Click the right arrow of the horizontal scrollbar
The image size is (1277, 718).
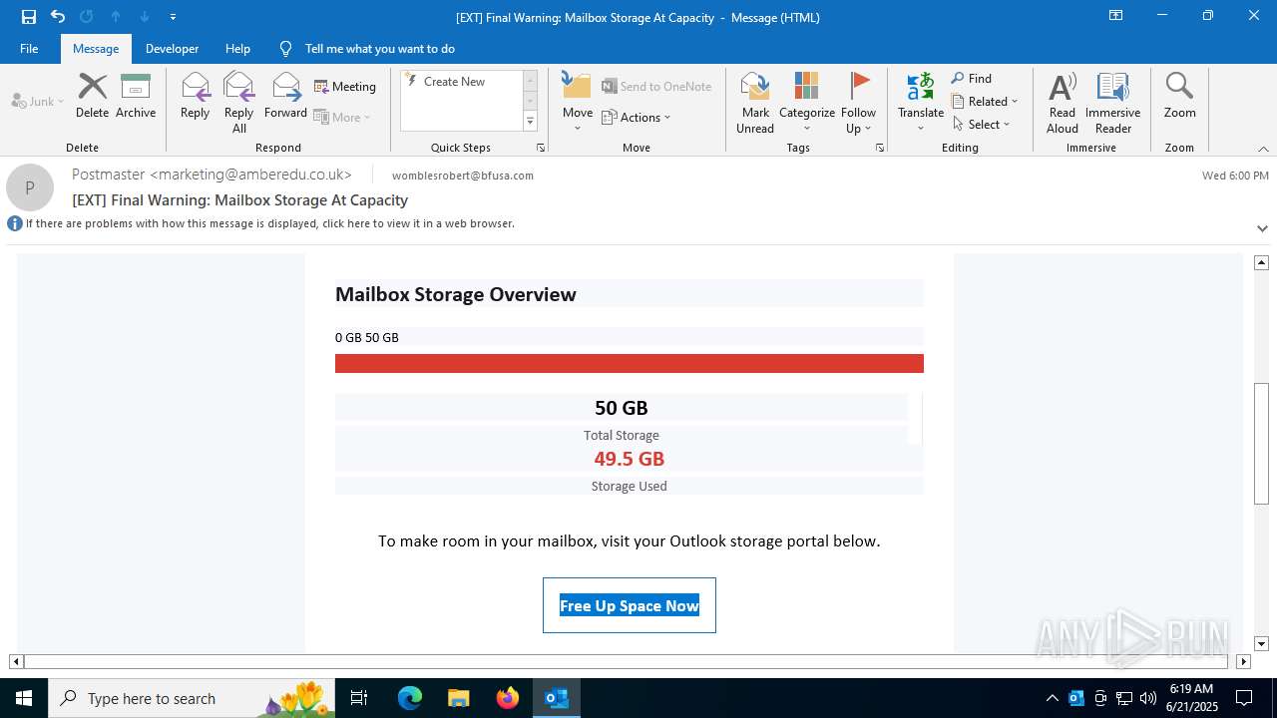click(x=1243, y=661)
